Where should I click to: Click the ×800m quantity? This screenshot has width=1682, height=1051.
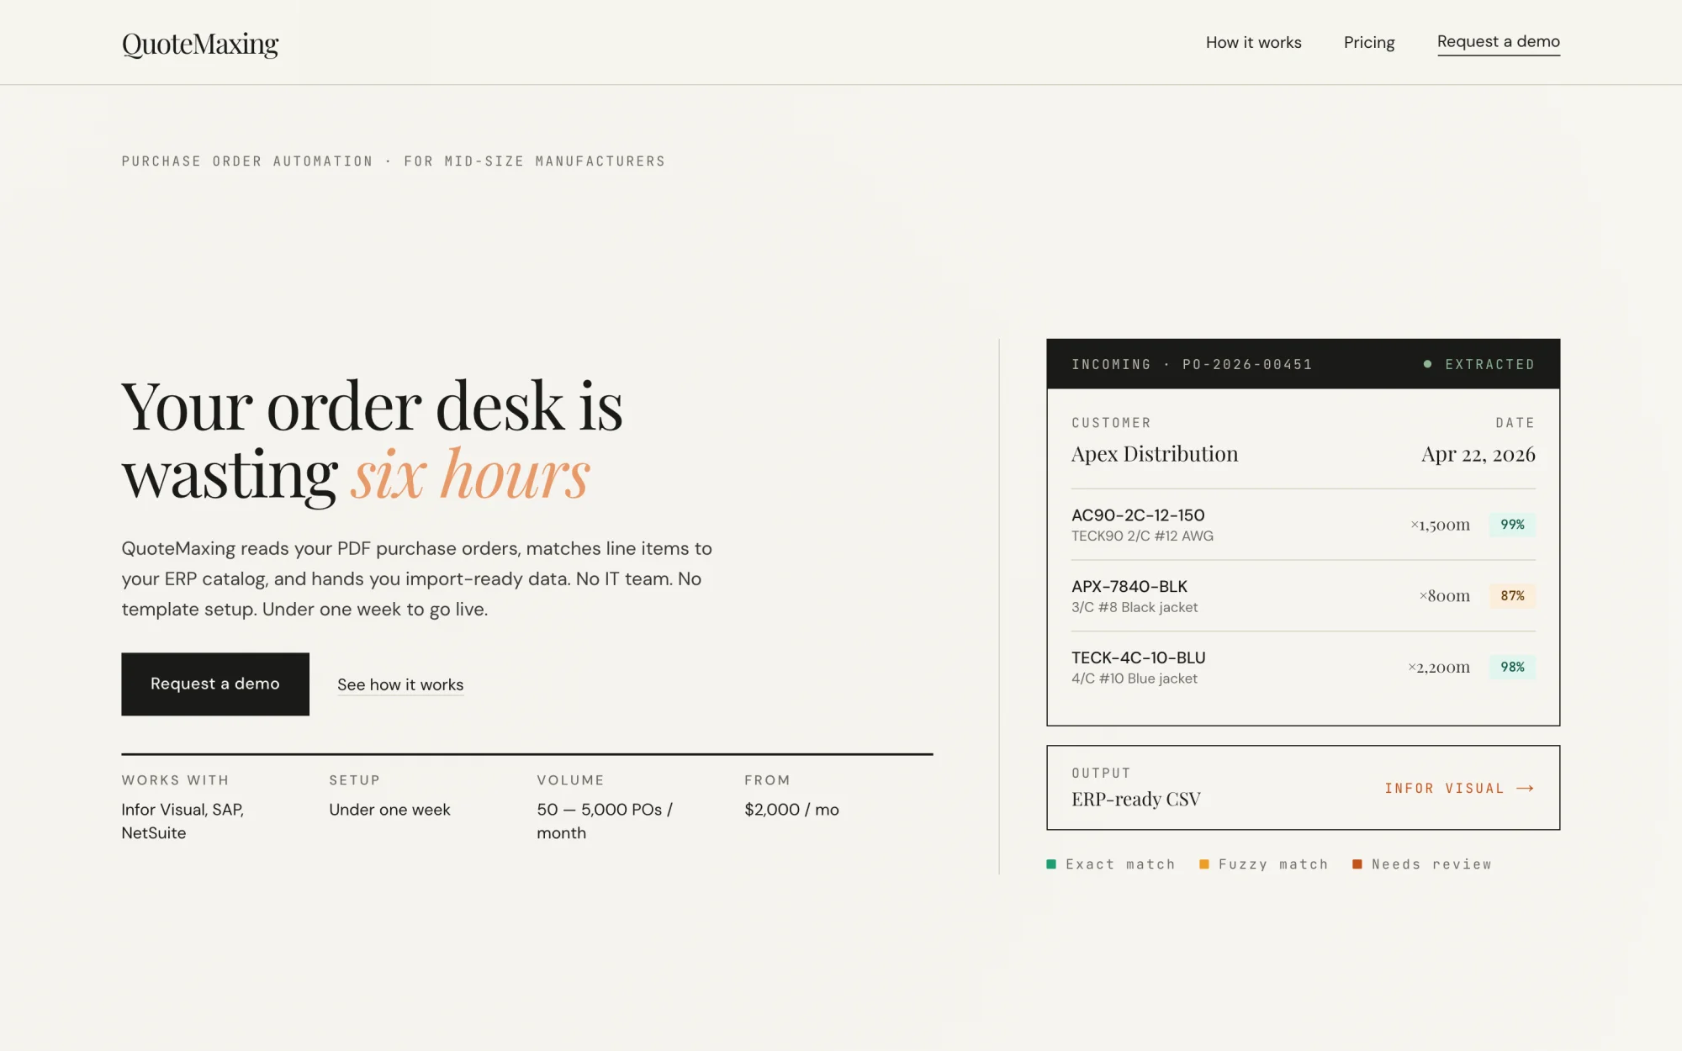(1445, 595)
